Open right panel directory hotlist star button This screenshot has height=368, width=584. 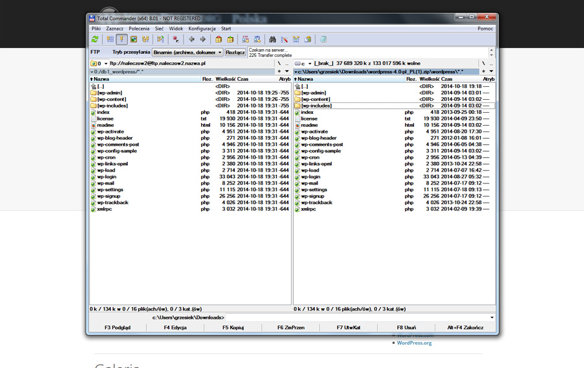[x=483, y=71]
